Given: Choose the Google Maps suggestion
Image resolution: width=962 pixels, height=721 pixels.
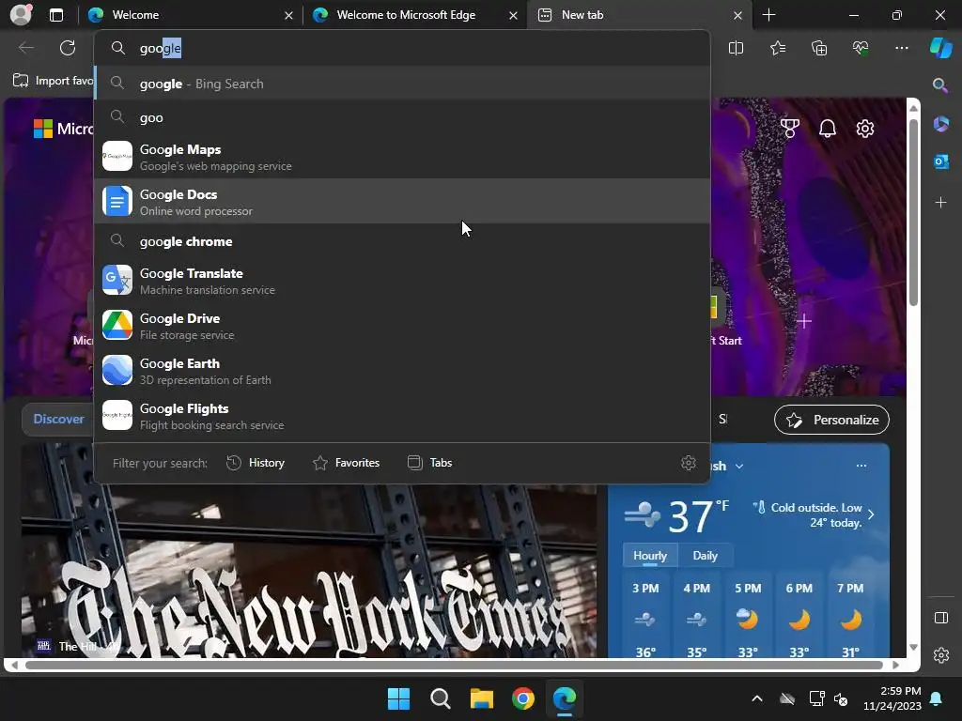Looking at the screenshot, I should point(402,157).
